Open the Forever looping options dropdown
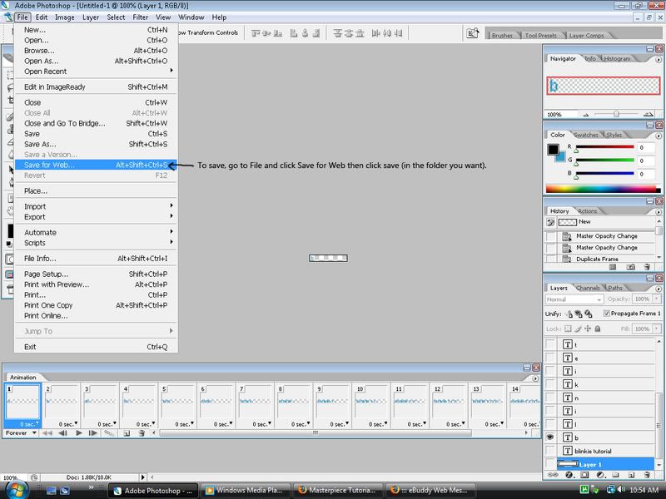666x499 pixels. click(x=20, y=433)
